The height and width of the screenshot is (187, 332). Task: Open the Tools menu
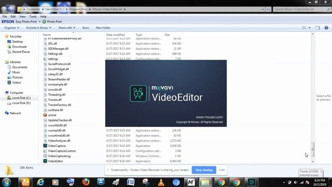[x=33, y=17]
